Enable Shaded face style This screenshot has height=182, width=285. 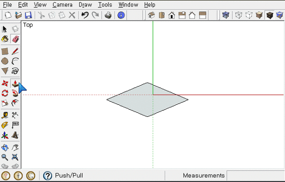point(259,15)
